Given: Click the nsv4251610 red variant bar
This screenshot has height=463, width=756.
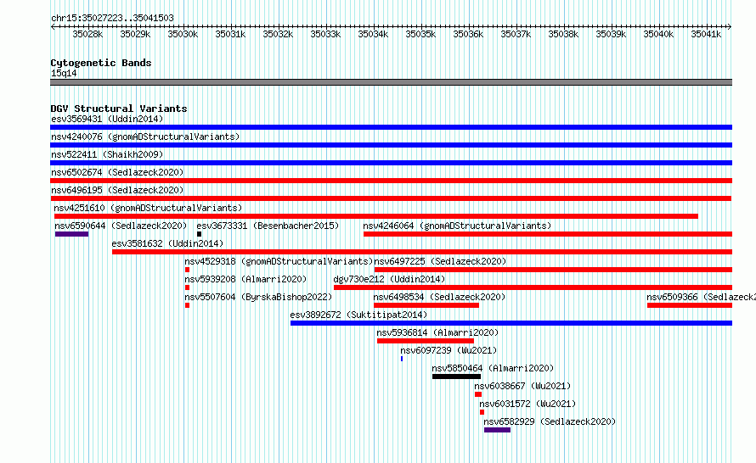Looking at the screenshot, I should pyautogui.click(x=376, y=216).
